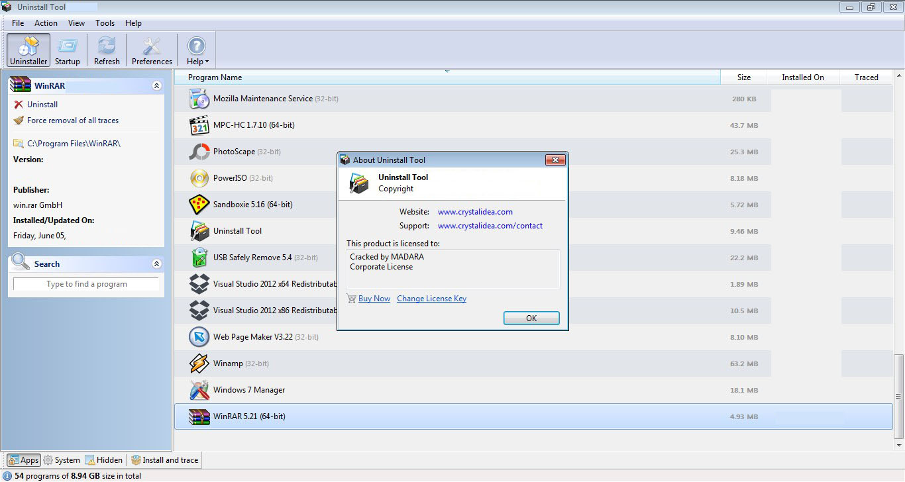Sort by Installed On column header
The image size is (905, 482).
click(803, 77)
